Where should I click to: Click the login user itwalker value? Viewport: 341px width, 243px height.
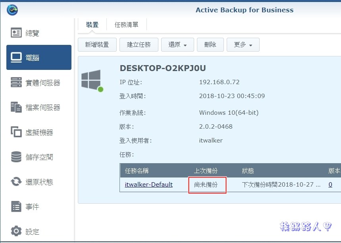click(x=211, y=140)
